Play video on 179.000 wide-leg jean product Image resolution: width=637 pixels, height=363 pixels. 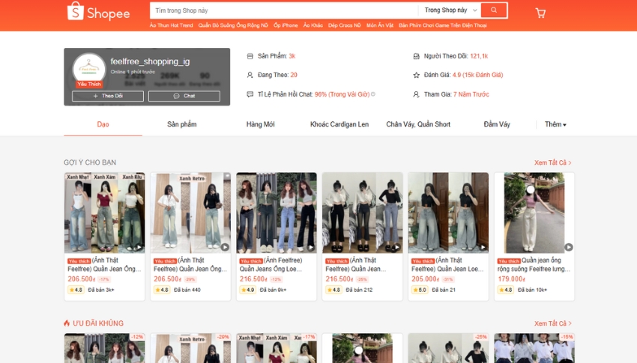[x=569, y=247]
